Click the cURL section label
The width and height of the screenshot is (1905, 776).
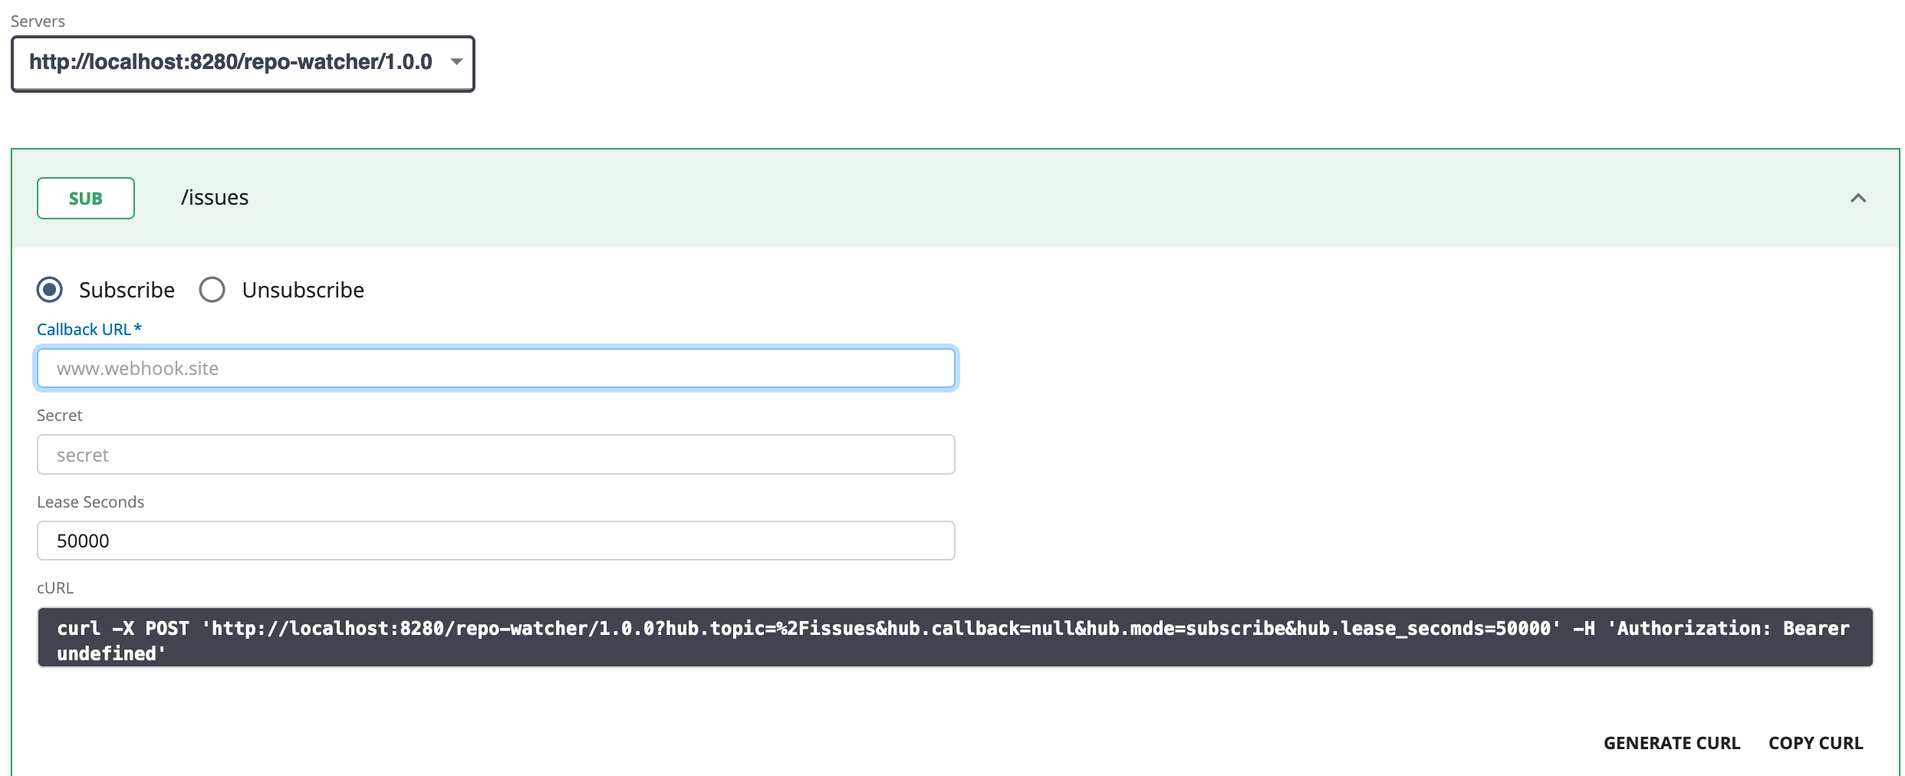click(x=54, y=587)
